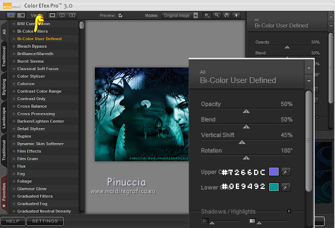Image resolution: width=335 pixels, height=228 pixels.
Task: Click down arrow beside Bi-Color User Defined title
Action: coord(308,80)
